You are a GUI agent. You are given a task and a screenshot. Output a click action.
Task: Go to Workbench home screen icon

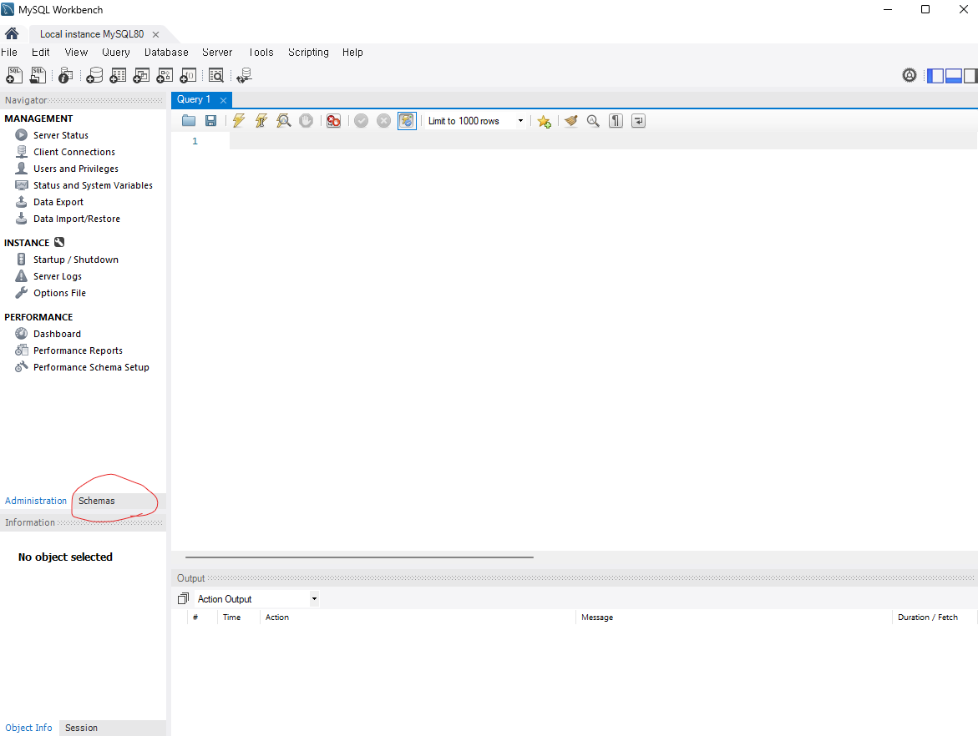(x=12, y=33)
